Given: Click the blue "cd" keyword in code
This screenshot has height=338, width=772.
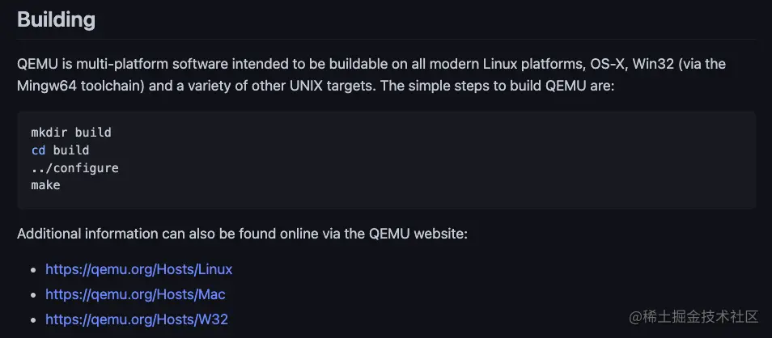Looking at the screenshot, I should [x=38, y=150].
